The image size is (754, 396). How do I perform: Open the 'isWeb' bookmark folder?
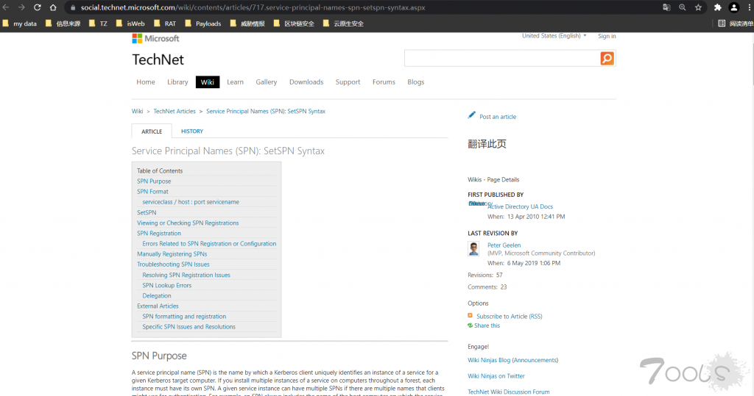point(130,24)
